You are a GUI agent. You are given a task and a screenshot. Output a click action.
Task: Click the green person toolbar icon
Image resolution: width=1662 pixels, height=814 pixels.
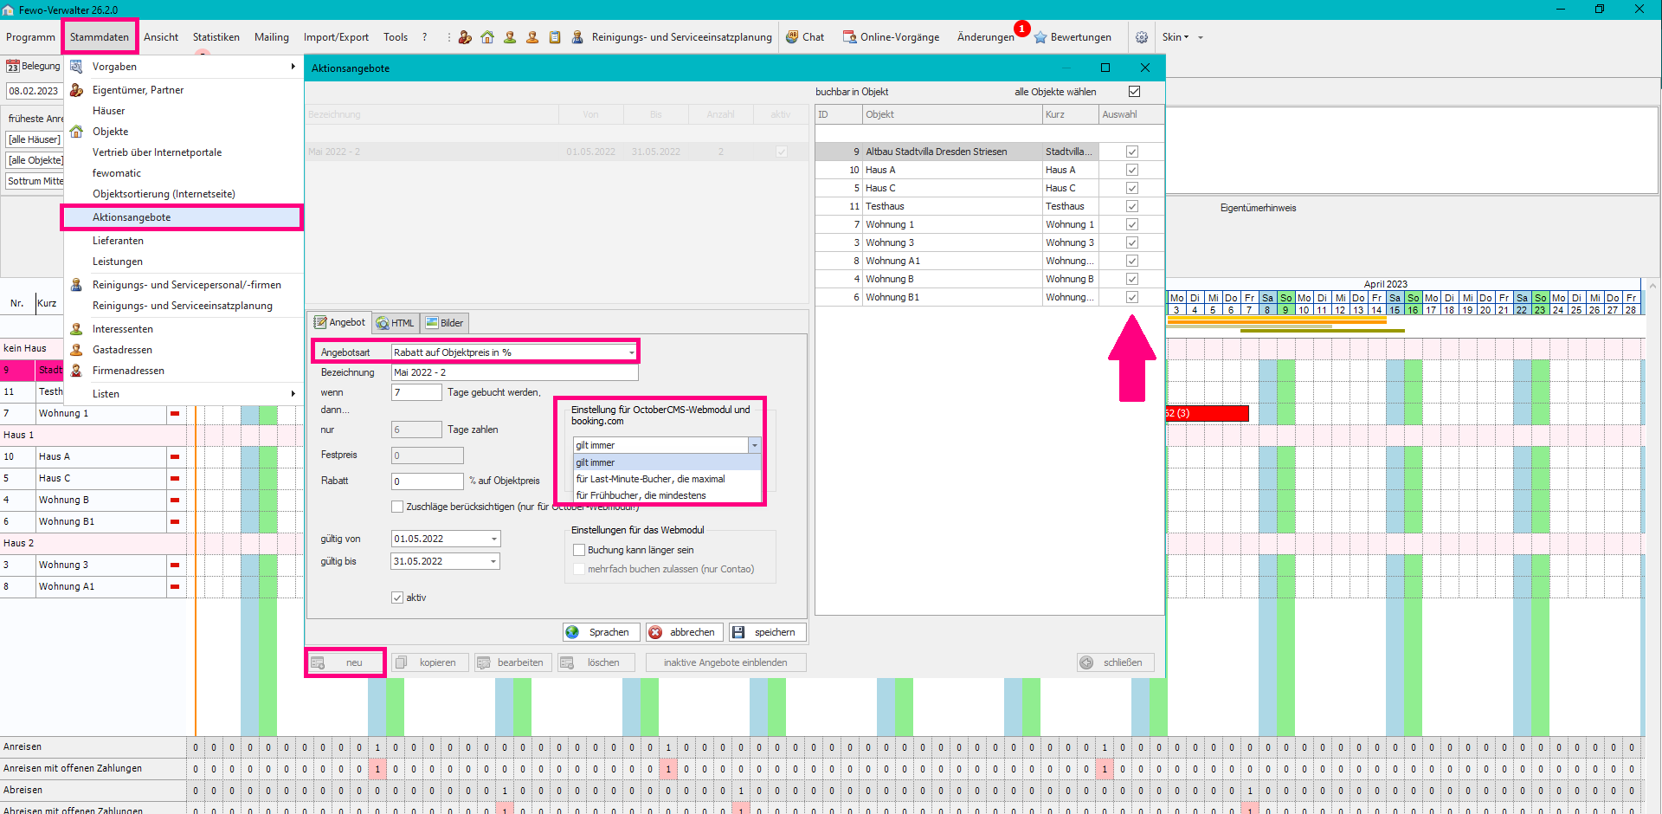[x=510, y=37]
